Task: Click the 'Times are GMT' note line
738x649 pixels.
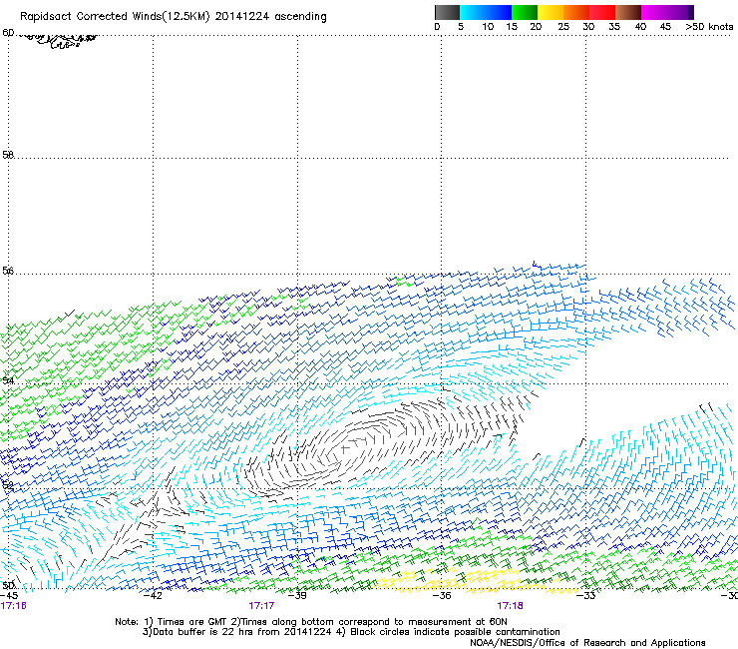Action: pyautogui.click(x=311, y=622)
